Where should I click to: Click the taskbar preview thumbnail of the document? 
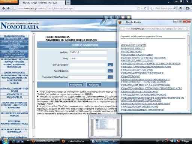tap(105, 126)
